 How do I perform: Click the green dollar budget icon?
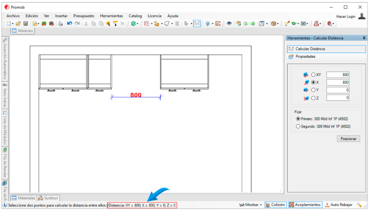pos(133,23)
